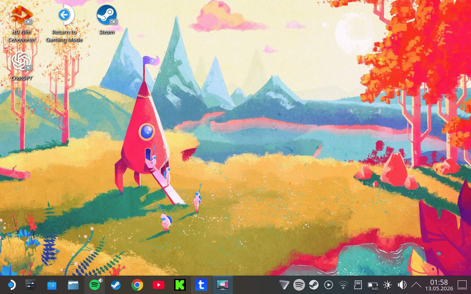Open the Spotify system tray icon

coord(299,285)
